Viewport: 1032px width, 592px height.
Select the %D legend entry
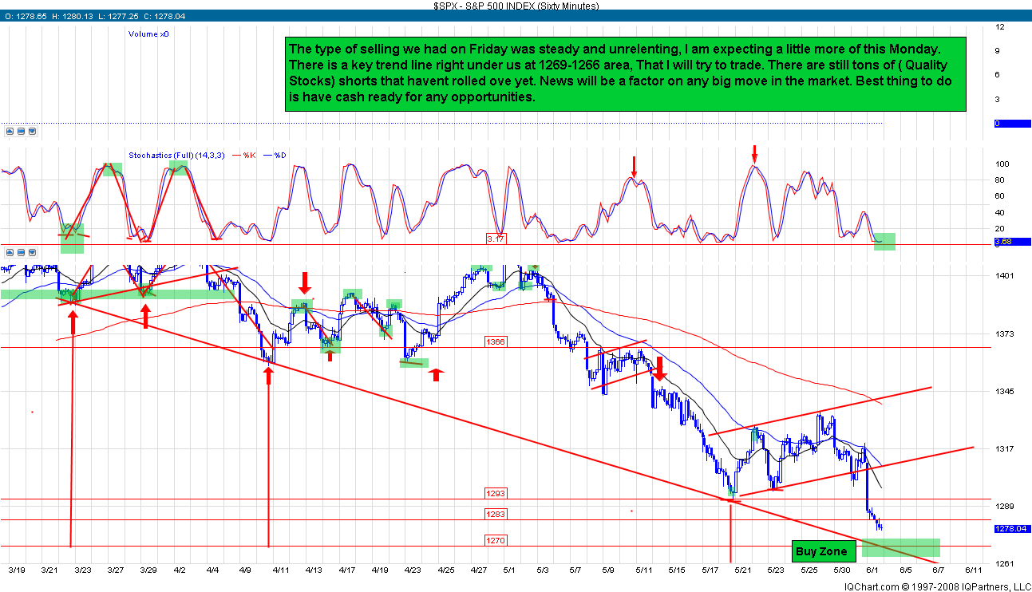click(x=279, y=155)
